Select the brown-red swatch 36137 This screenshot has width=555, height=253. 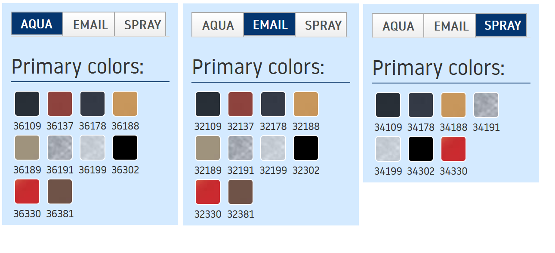point(60,104)
